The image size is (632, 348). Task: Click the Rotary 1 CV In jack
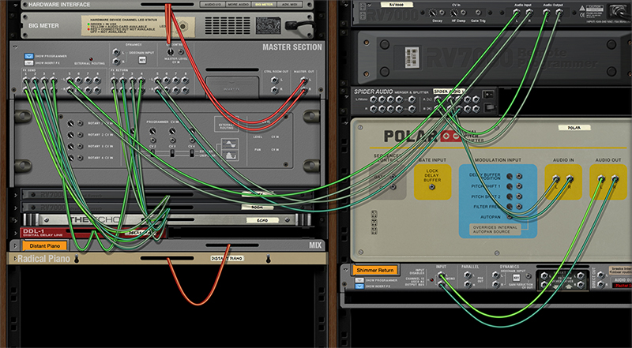point(81,123)
